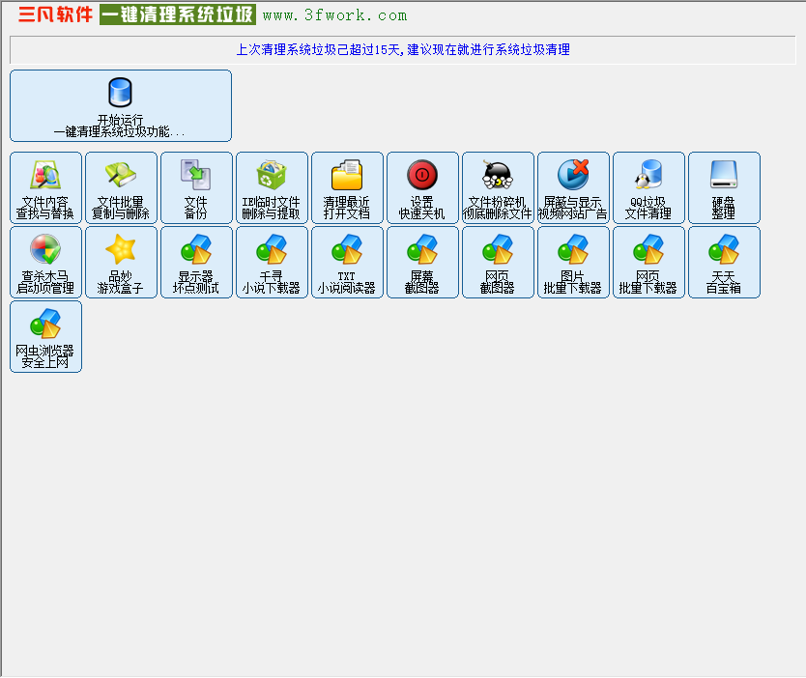Click the 15-day cleanup reminder notice
Viewport: 806px width, 678px height.
pos(403,48)
